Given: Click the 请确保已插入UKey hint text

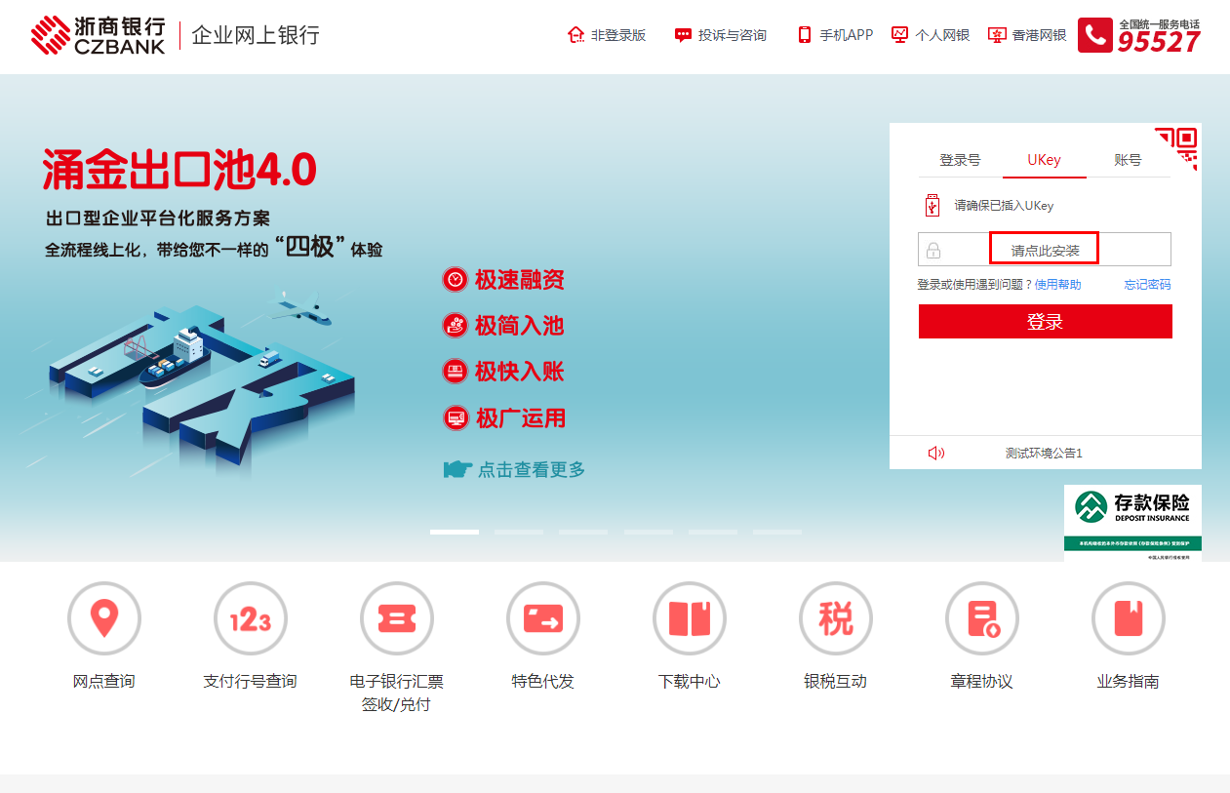Looking at the screenshot, I should (x=1004, y=206).
